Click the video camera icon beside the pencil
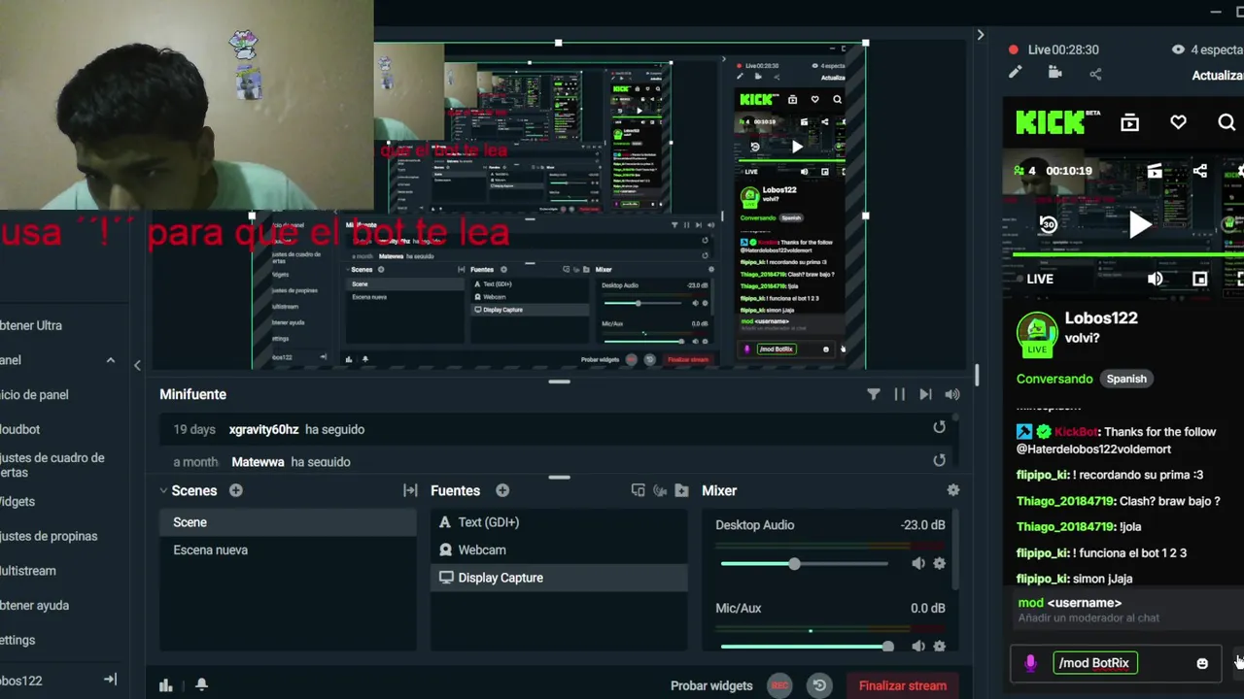This screenshot has width=1244, height=699. click(x=1054, y=73)
